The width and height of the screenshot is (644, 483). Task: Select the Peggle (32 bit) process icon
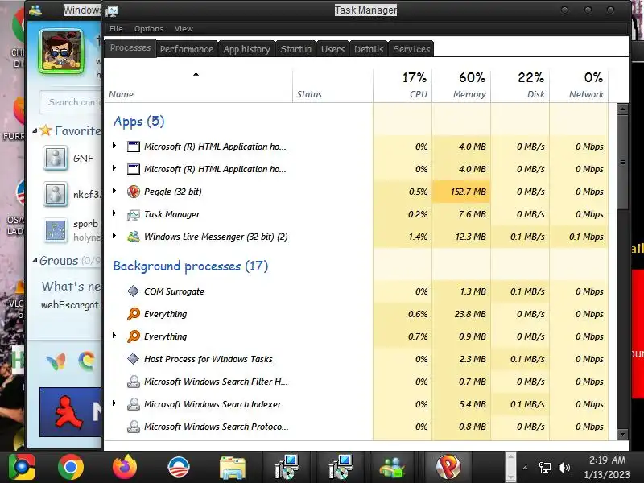pyautogui.click(x=134, y=192)
